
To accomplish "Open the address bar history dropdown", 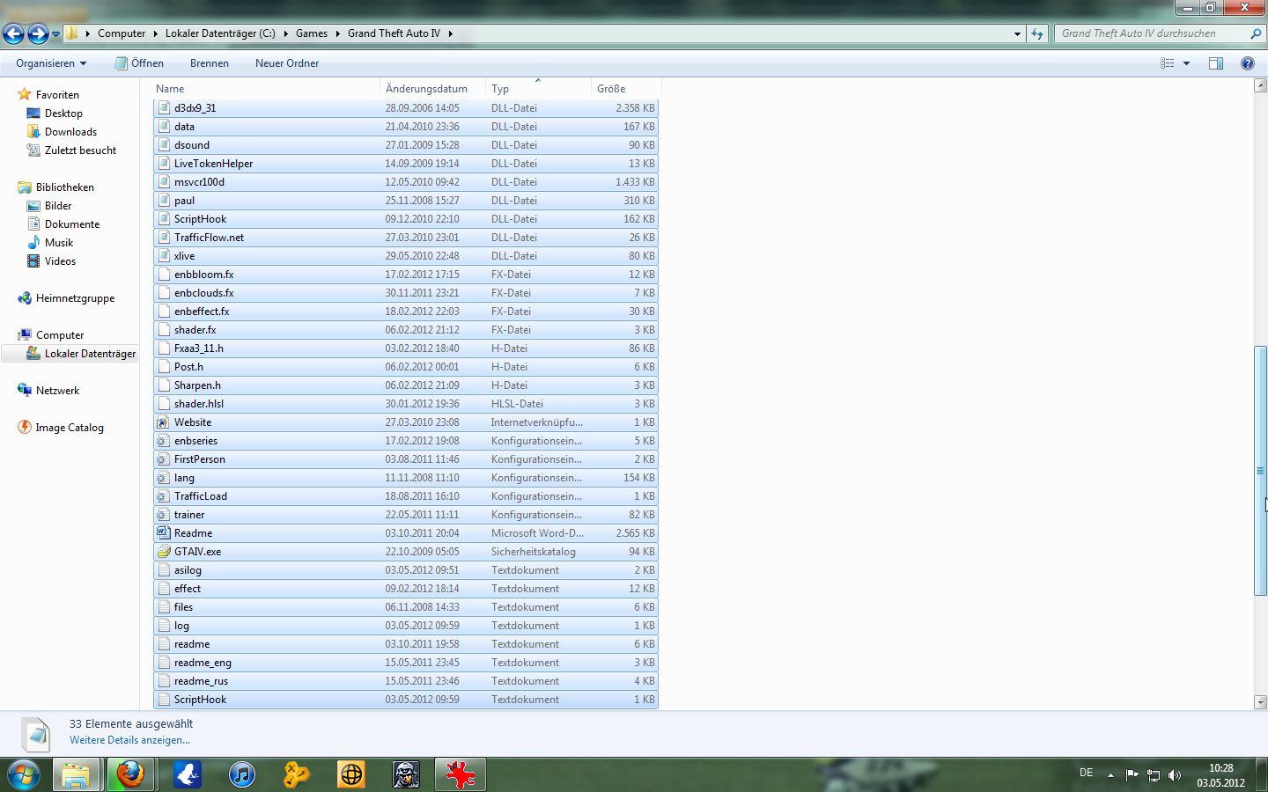I will click(1017, 33).
